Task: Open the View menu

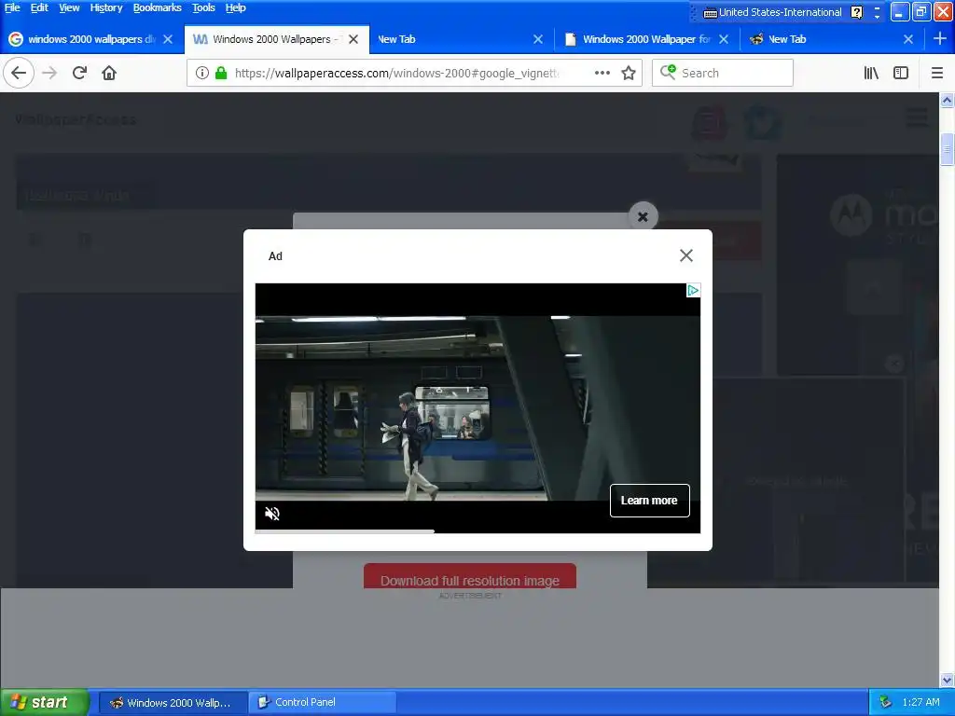Action: (x=69, y=7)
